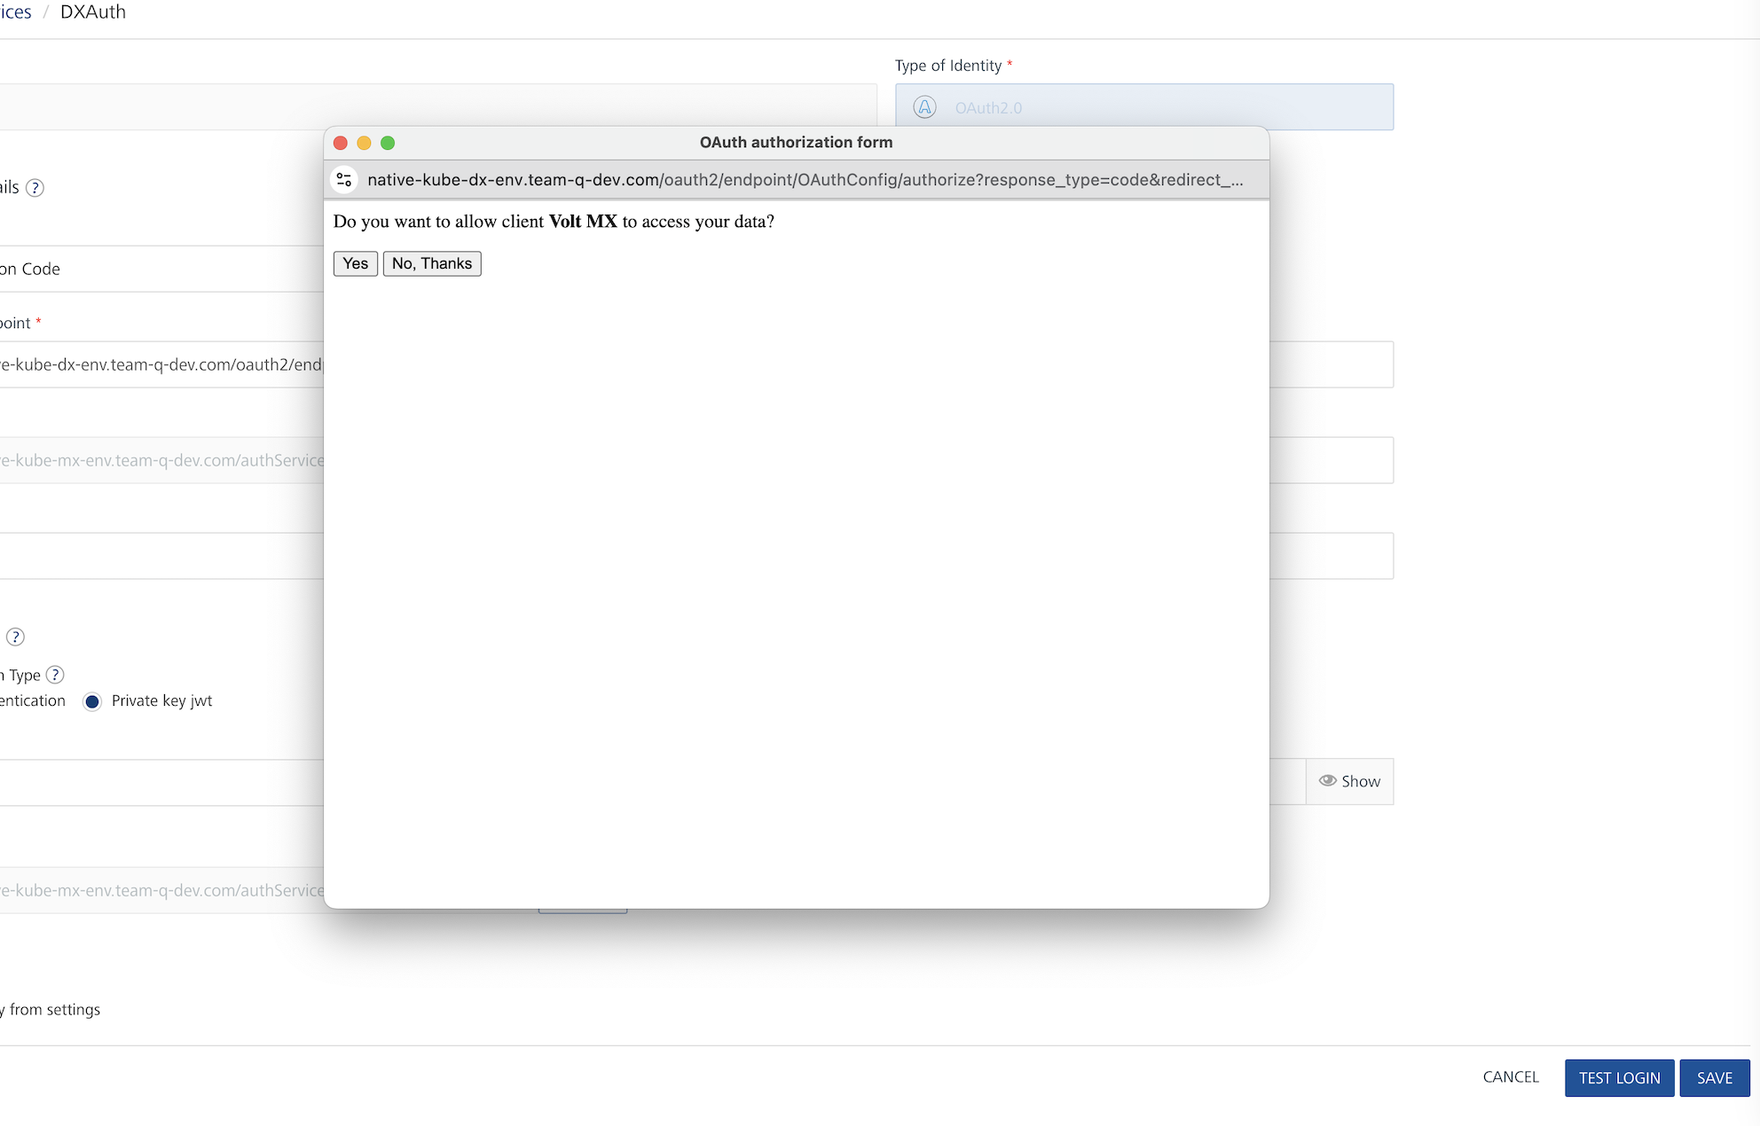This screenshot has height=1126, width=1760.
Task: Close the OAuth authorization form window
Action: 340,143
